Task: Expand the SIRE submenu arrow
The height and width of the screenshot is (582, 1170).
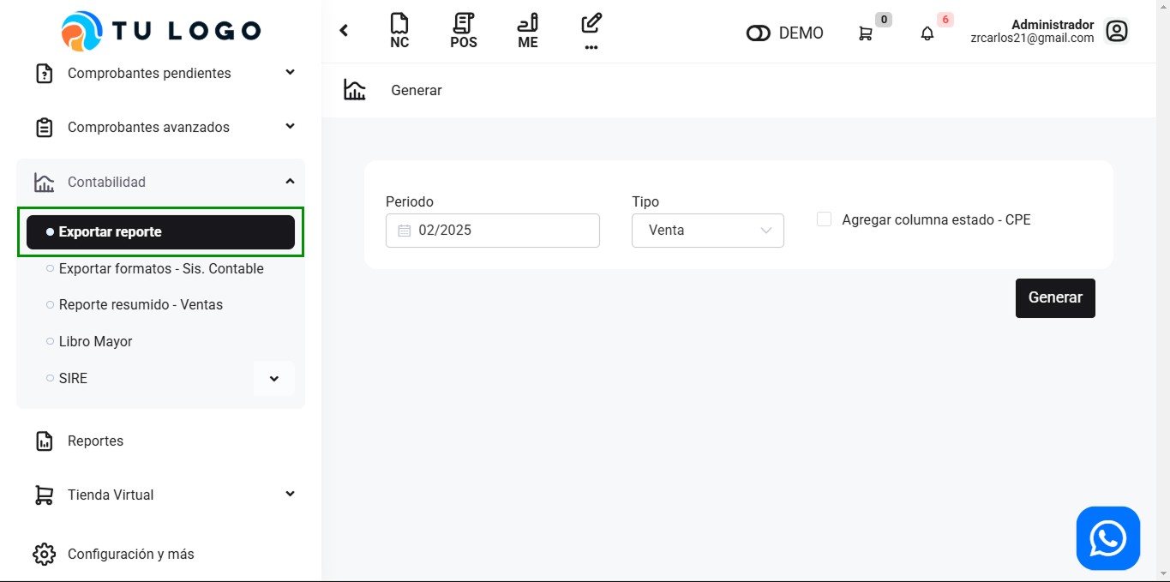Action: click(x=274, y=379)
